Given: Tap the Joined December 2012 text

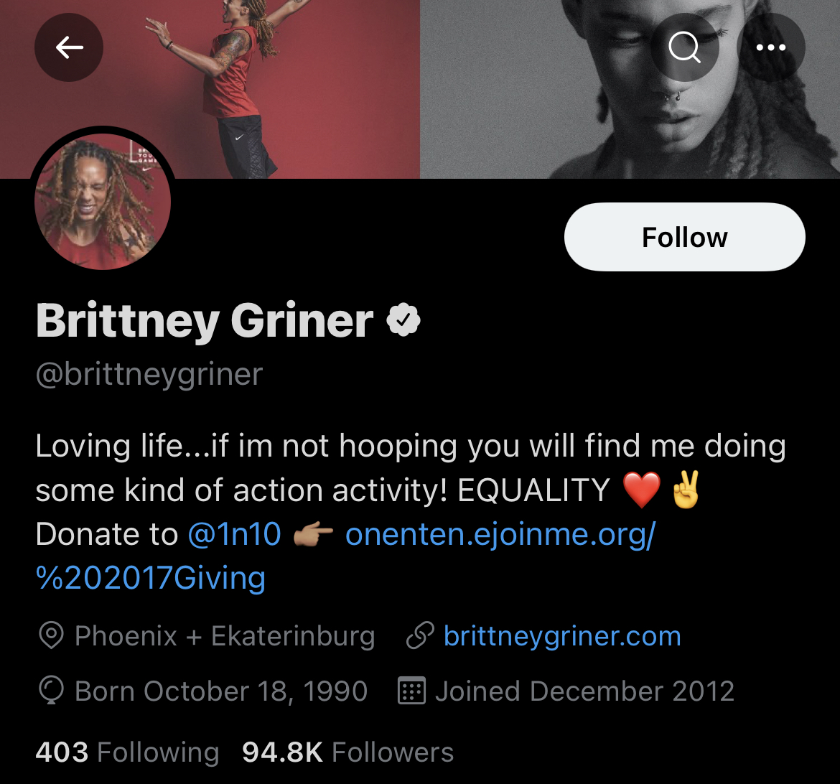Looking at the screenshot, I should [584, 691].
